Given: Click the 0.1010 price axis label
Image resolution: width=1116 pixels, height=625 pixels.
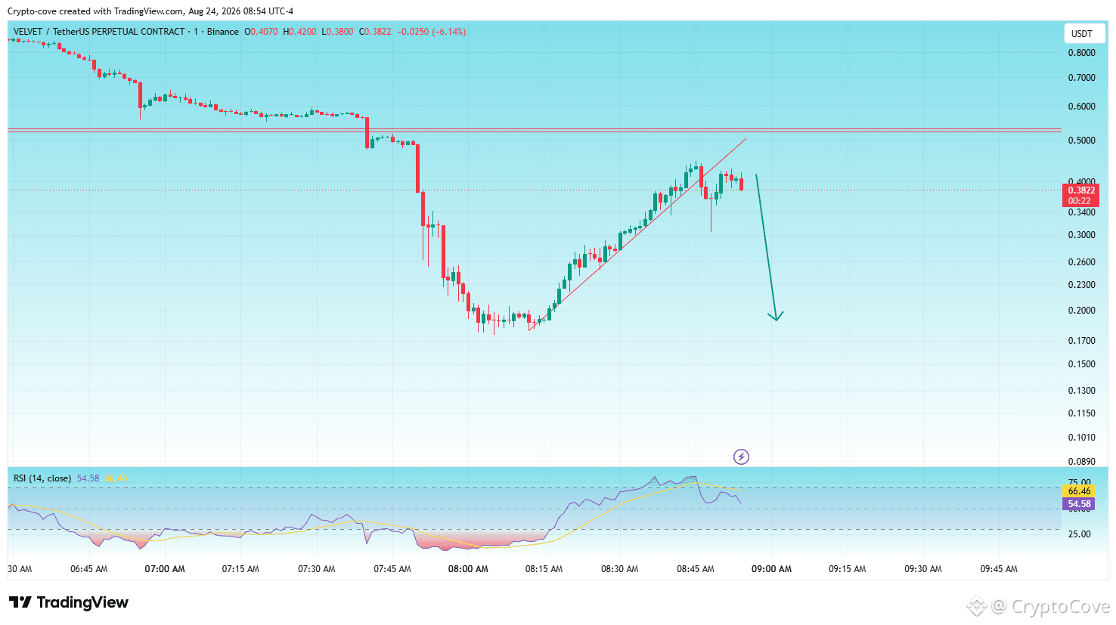Looking at the screenshot, I should point(1081,438).
